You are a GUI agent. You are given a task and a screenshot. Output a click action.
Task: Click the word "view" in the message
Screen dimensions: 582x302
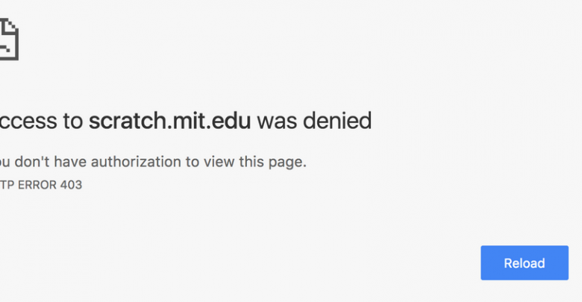click(219, 161)
